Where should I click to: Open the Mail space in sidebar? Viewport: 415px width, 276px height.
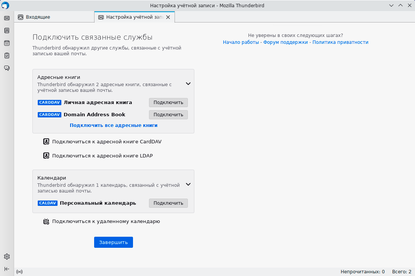7,18
